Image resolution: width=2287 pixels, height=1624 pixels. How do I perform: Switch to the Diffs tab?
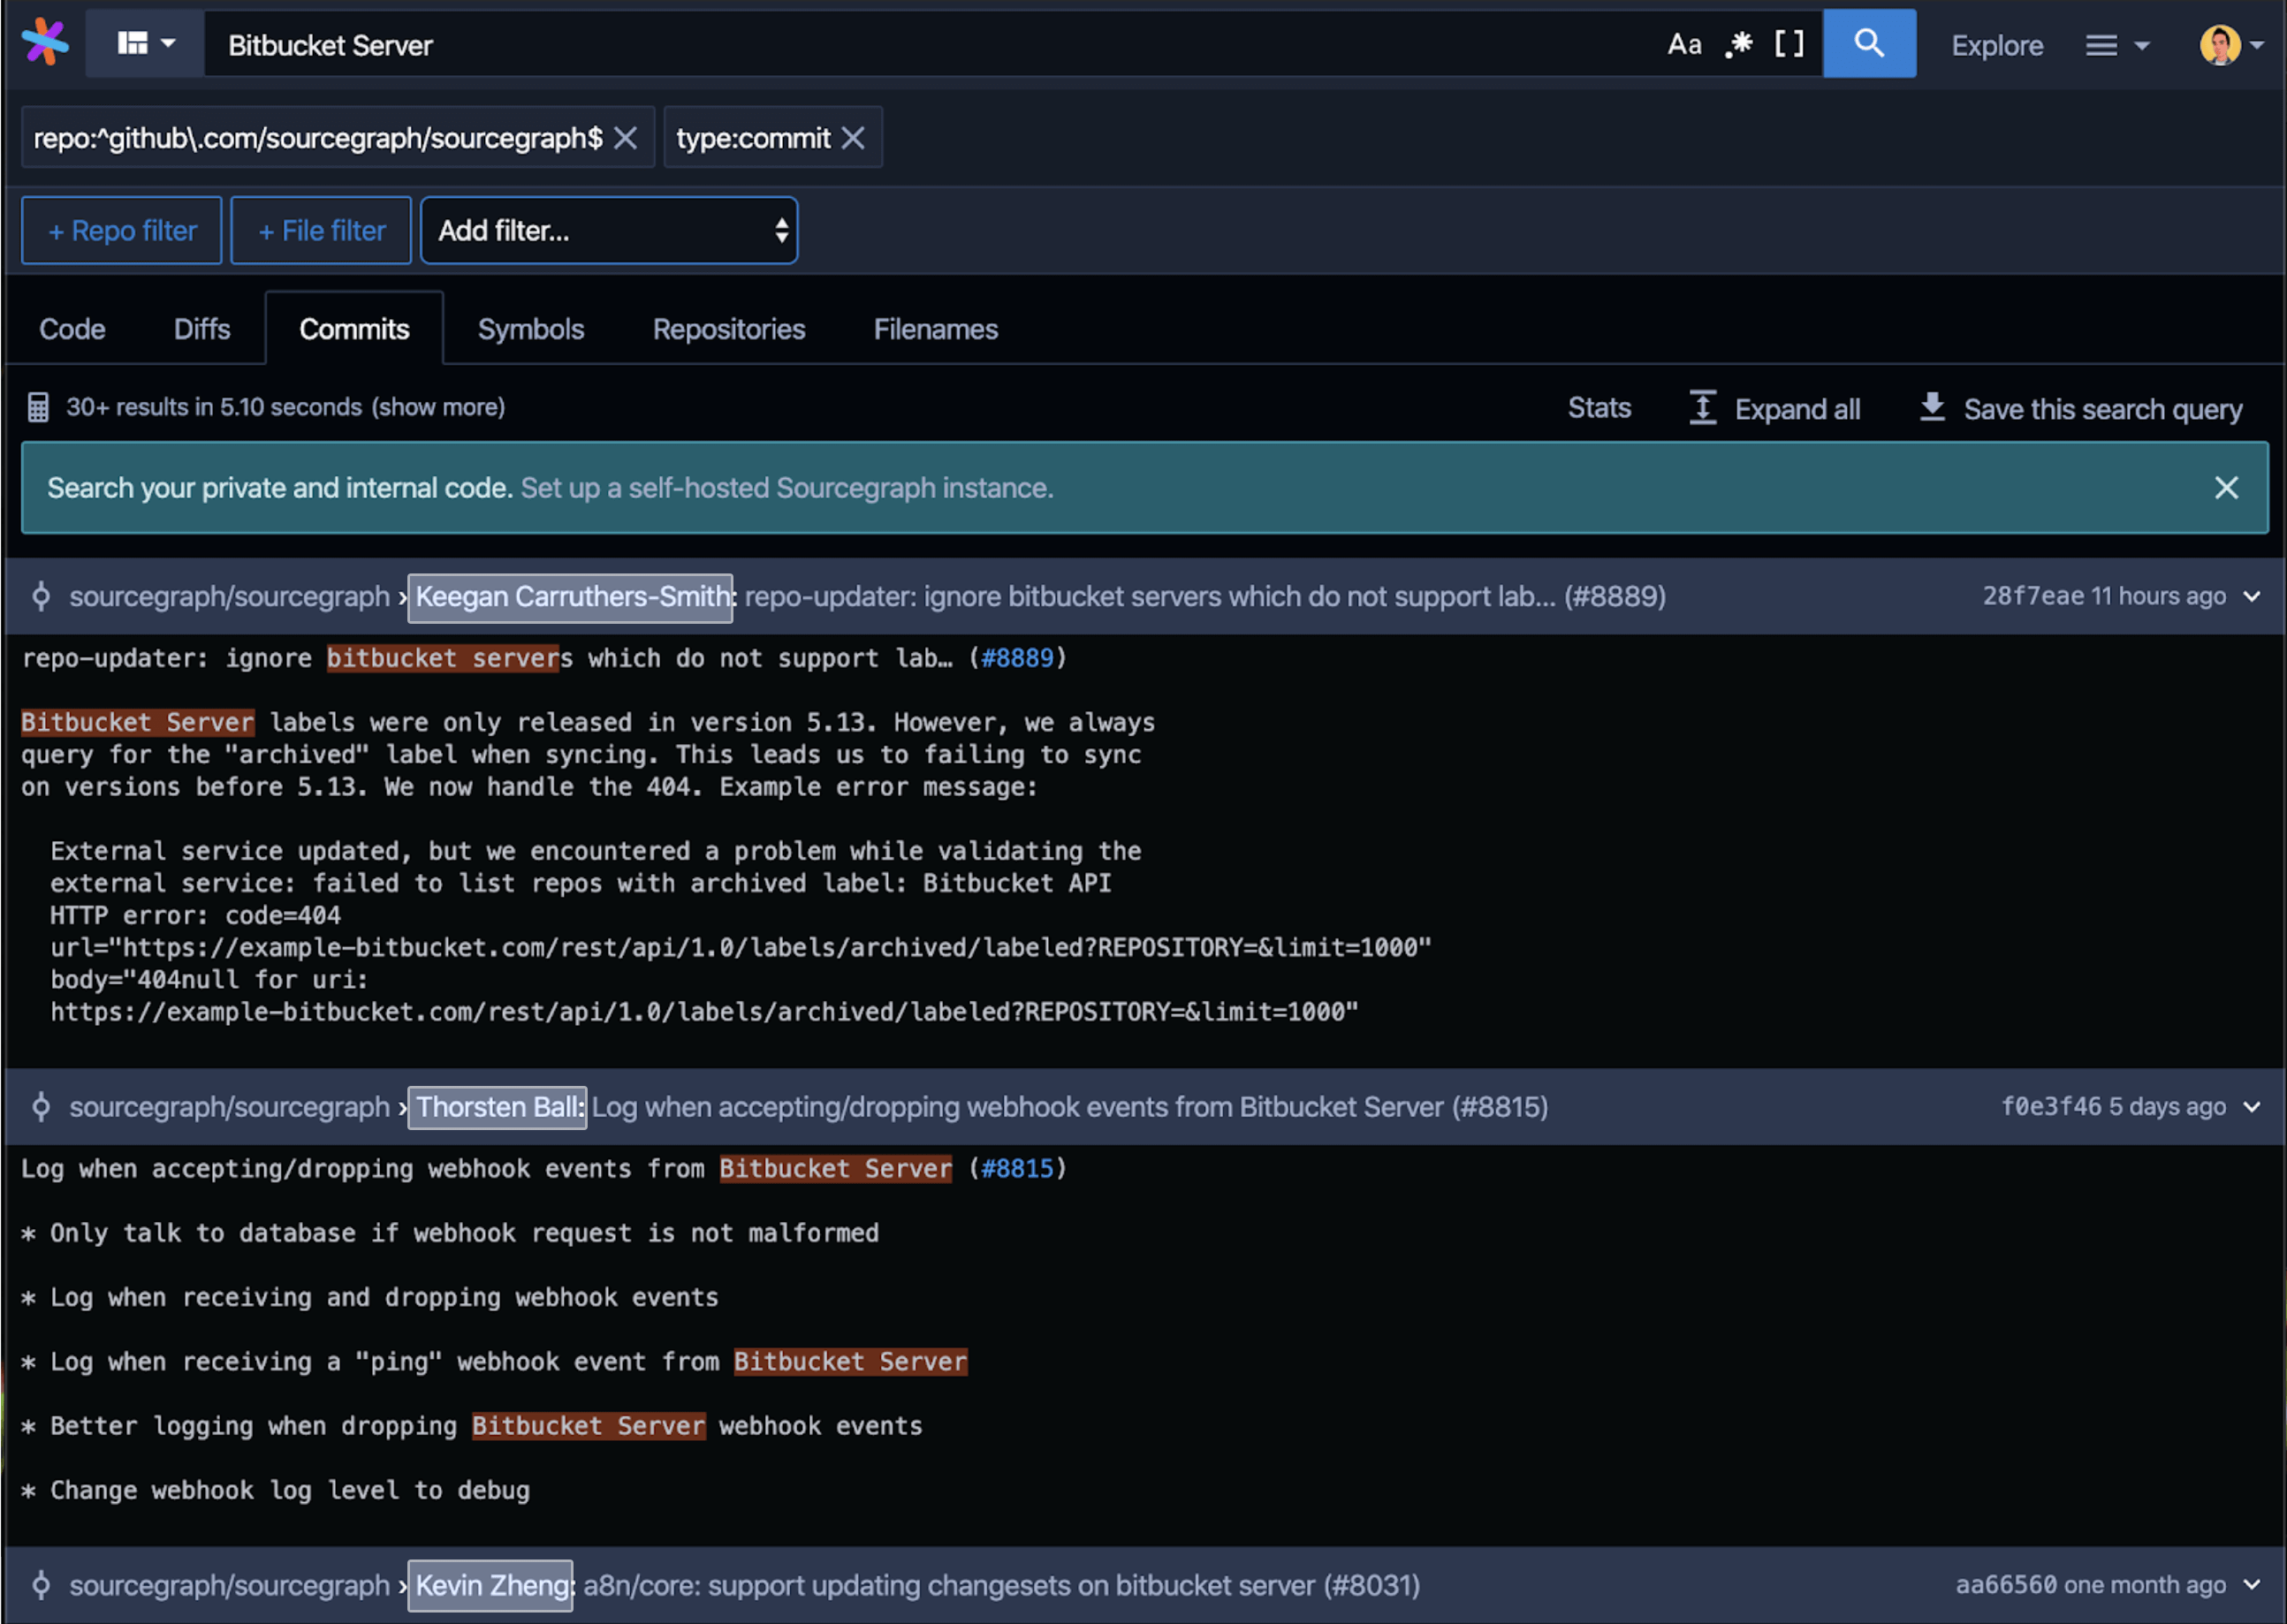point(202,329)
